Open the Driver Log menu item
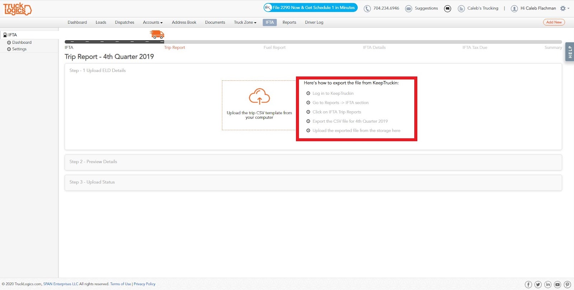This screenshot has width=574, height=290. tap(314, 22)
